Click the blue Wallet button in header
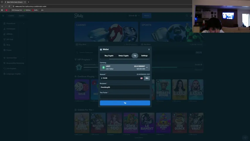This screenshot has width=250, height=141. tap(147, 16)
